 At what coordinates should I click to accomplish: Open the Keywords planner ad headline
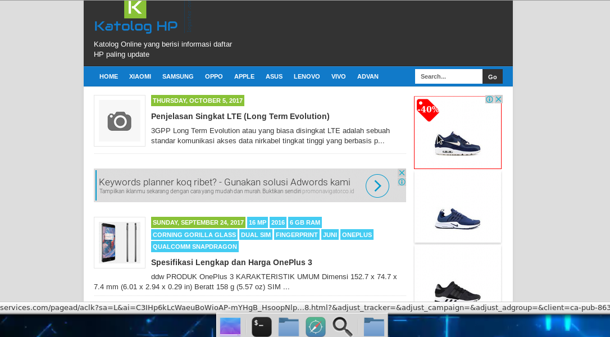click(x=225, y=182)
